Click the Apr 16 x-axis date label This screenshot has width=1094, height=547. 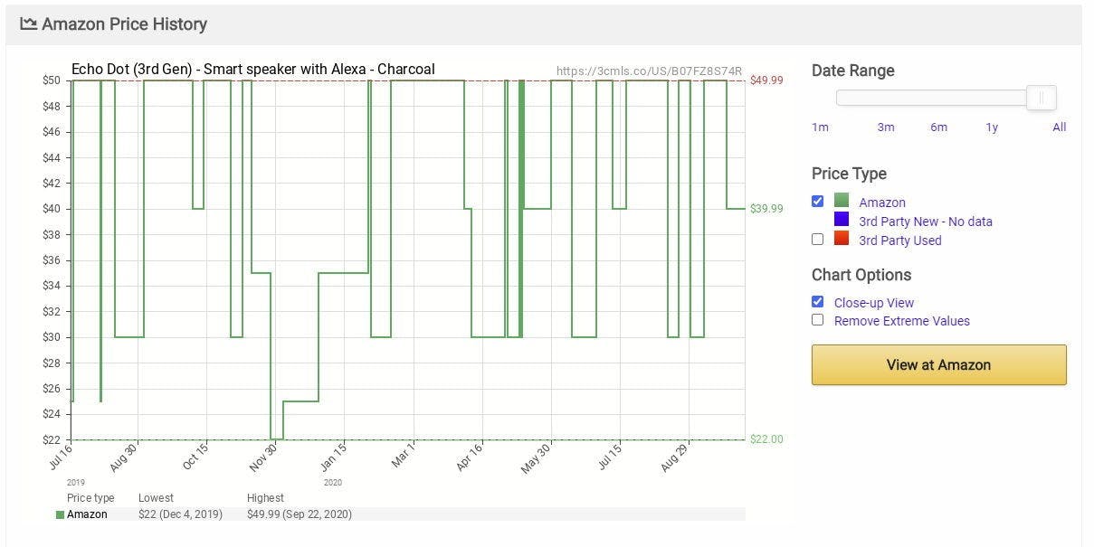coord(470,458)
